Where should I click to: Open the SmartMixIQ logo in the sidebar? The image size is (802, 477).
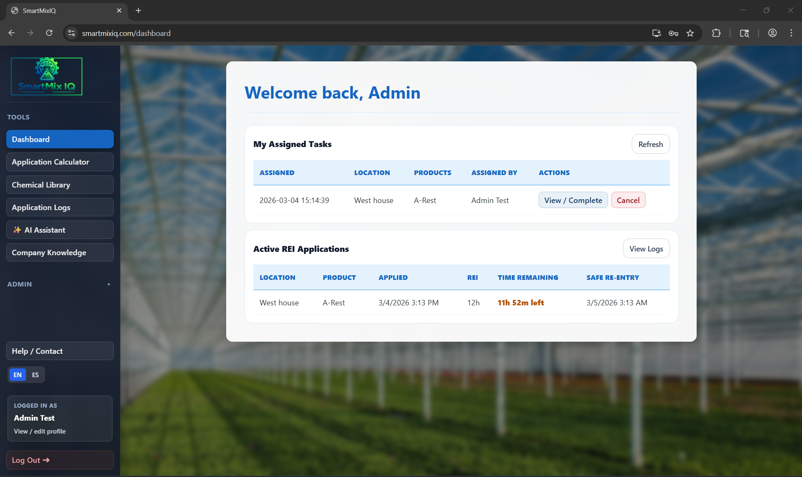(x=46, y=76)
